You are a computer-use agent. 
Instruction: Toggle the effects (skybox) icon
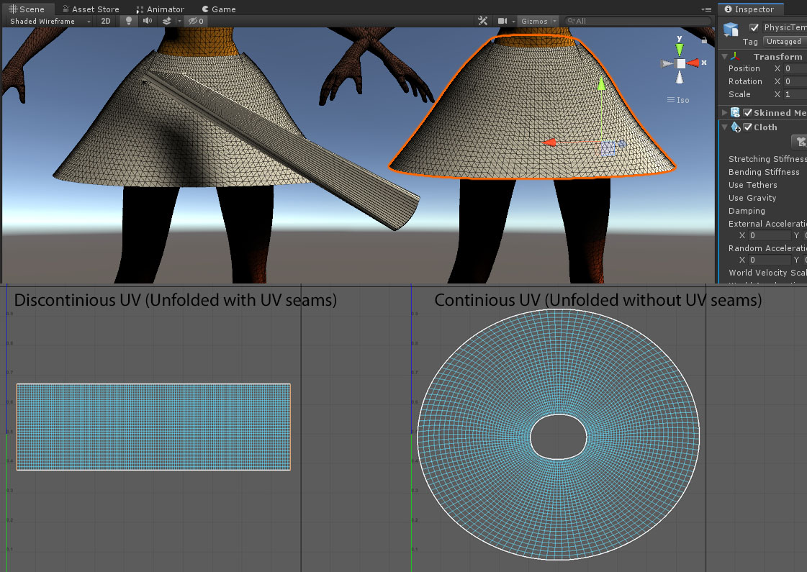(167, 21)
